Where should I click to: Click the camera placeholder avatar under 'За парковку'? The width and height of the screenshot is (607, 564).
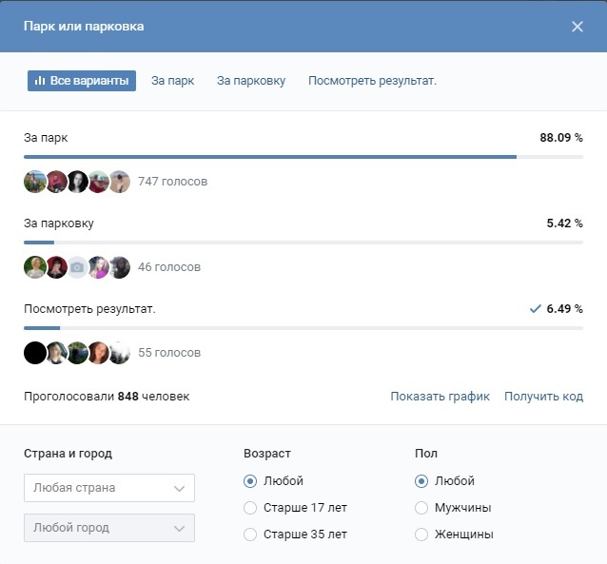(77, 267)
